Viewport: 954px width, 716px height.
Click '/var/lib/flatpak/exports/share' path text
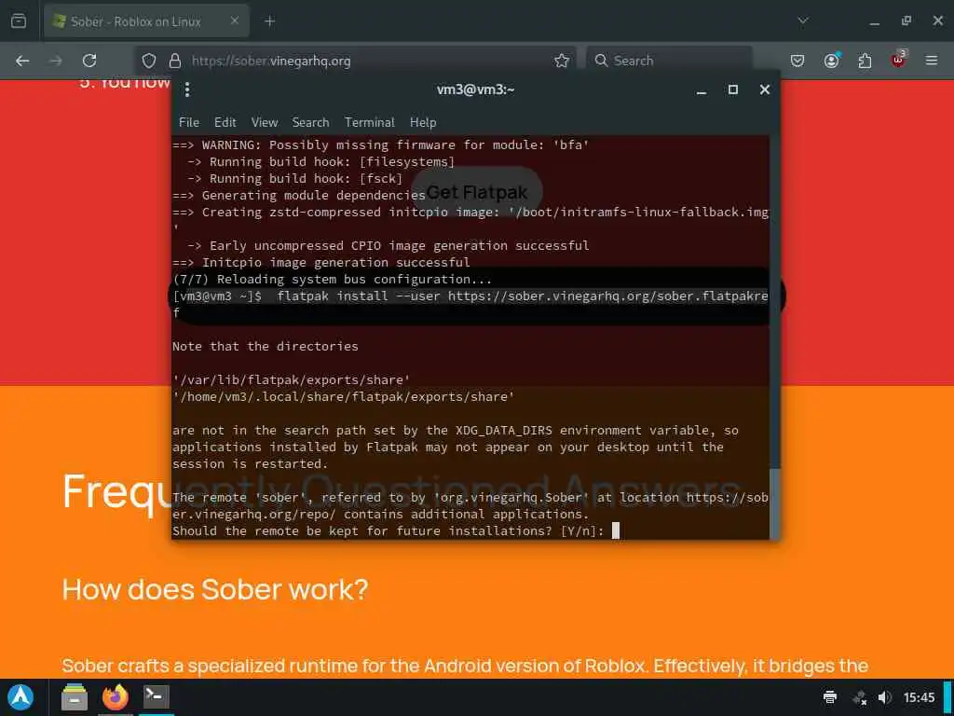pos(291,380)
